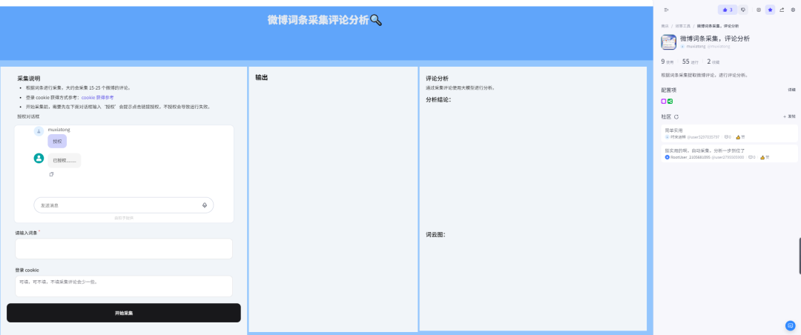
Task: Click the 授权 message bubble
Action: (x=57, y=142)
